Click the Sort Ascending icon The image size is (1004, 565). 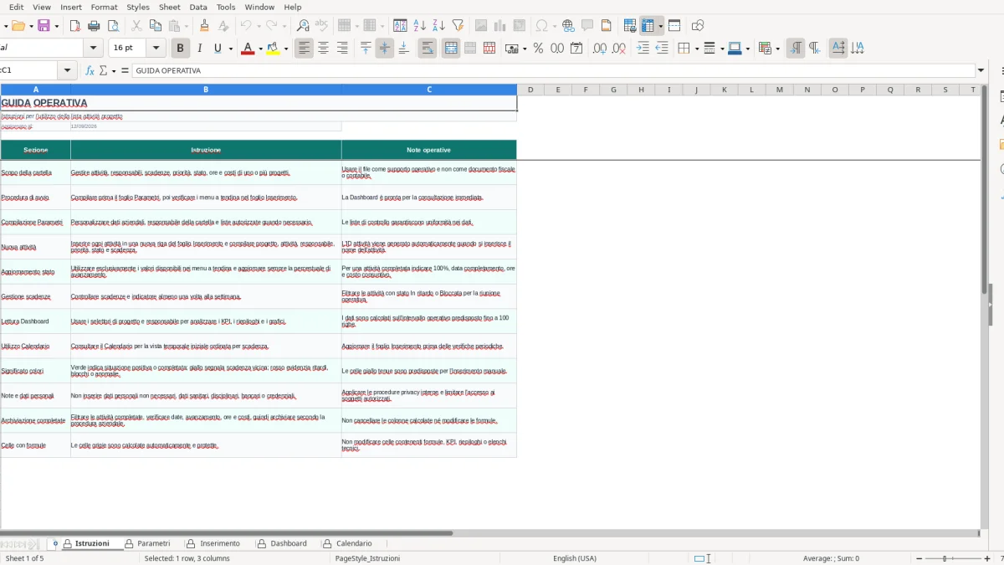[419, 26]
